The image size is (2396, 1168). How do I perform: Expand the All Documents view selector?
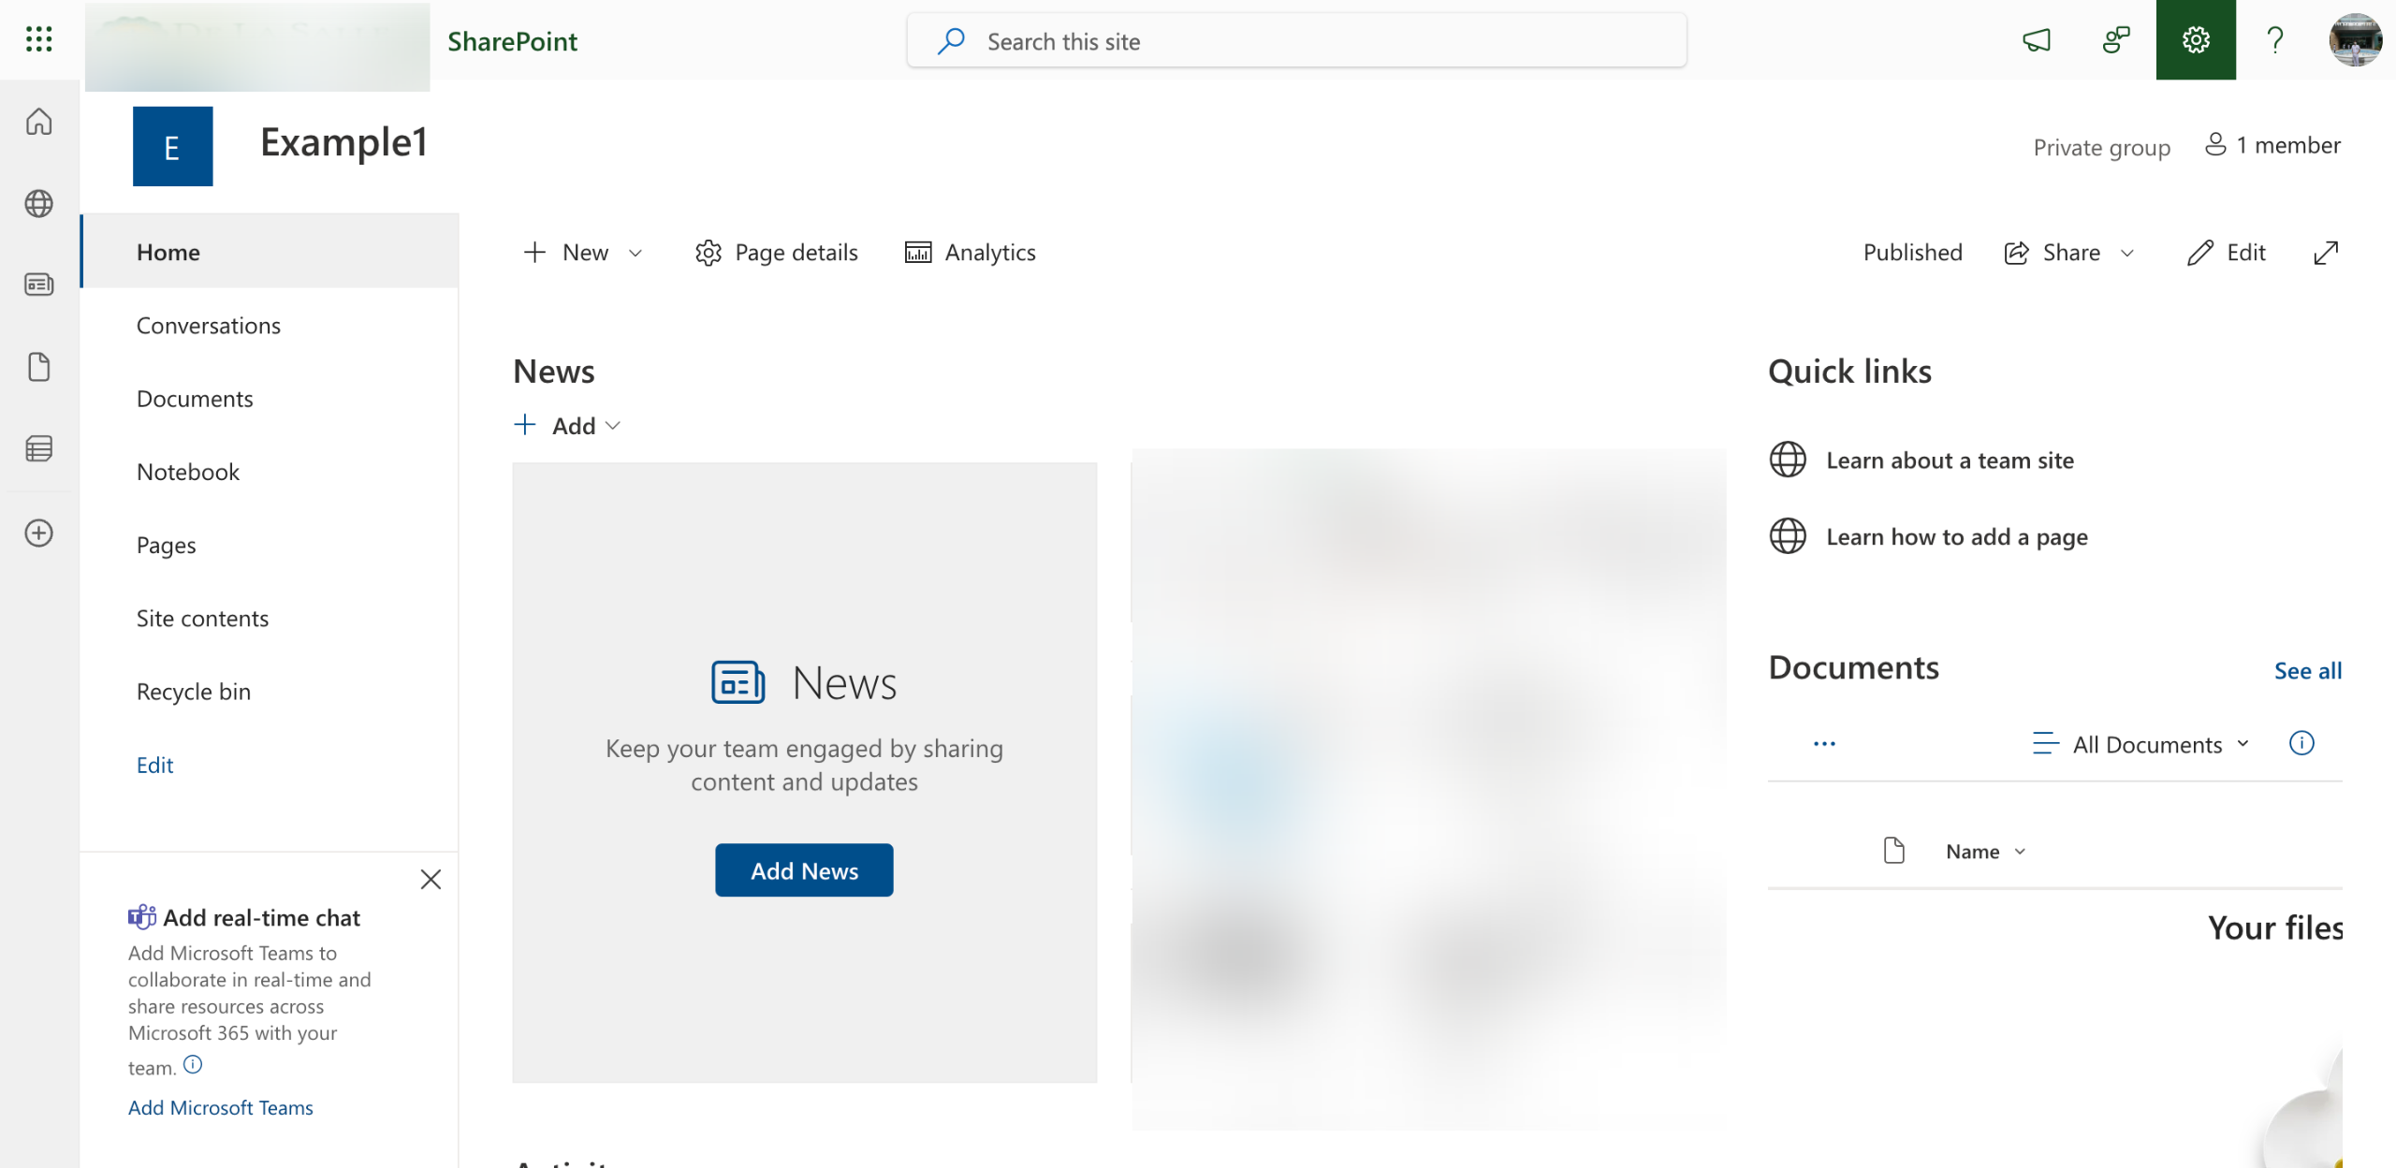click(x=2242, y=744)
